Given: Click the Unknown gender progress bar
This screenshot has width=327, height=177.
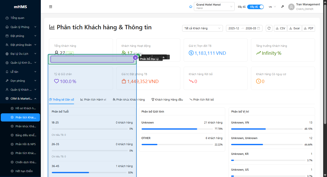Looking at the screenshot, I should pyautogui.click(x=177, y=129).
